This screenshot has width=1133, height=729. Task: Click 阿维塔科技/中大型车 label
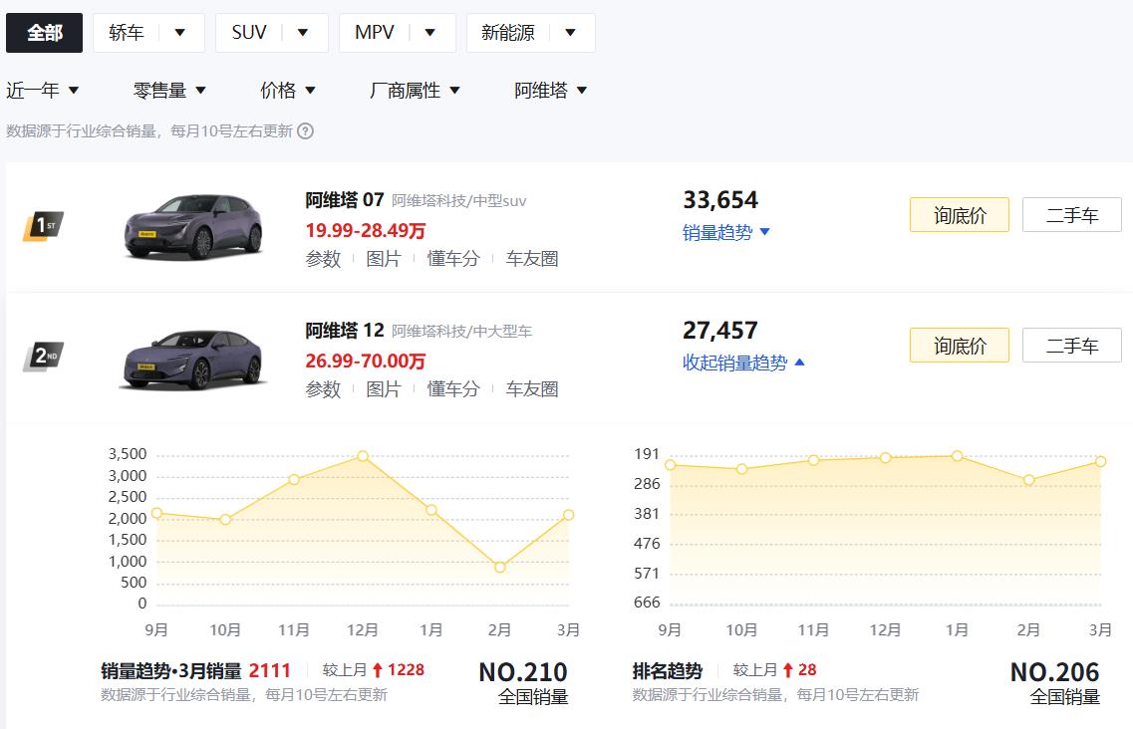tap(461, 332)
